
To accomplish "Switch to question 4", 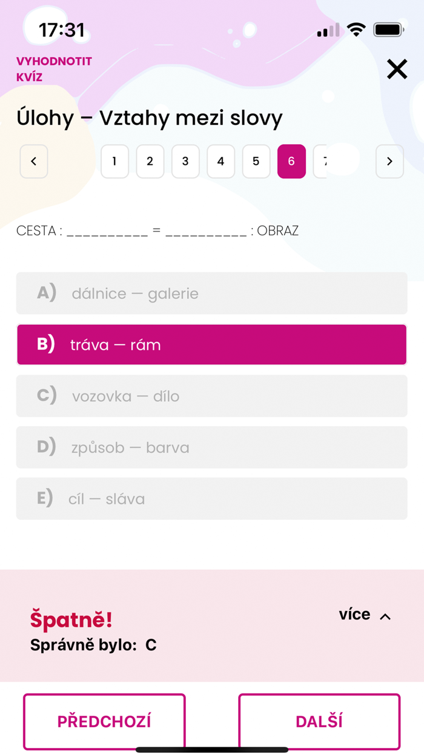I will (220, 161).
